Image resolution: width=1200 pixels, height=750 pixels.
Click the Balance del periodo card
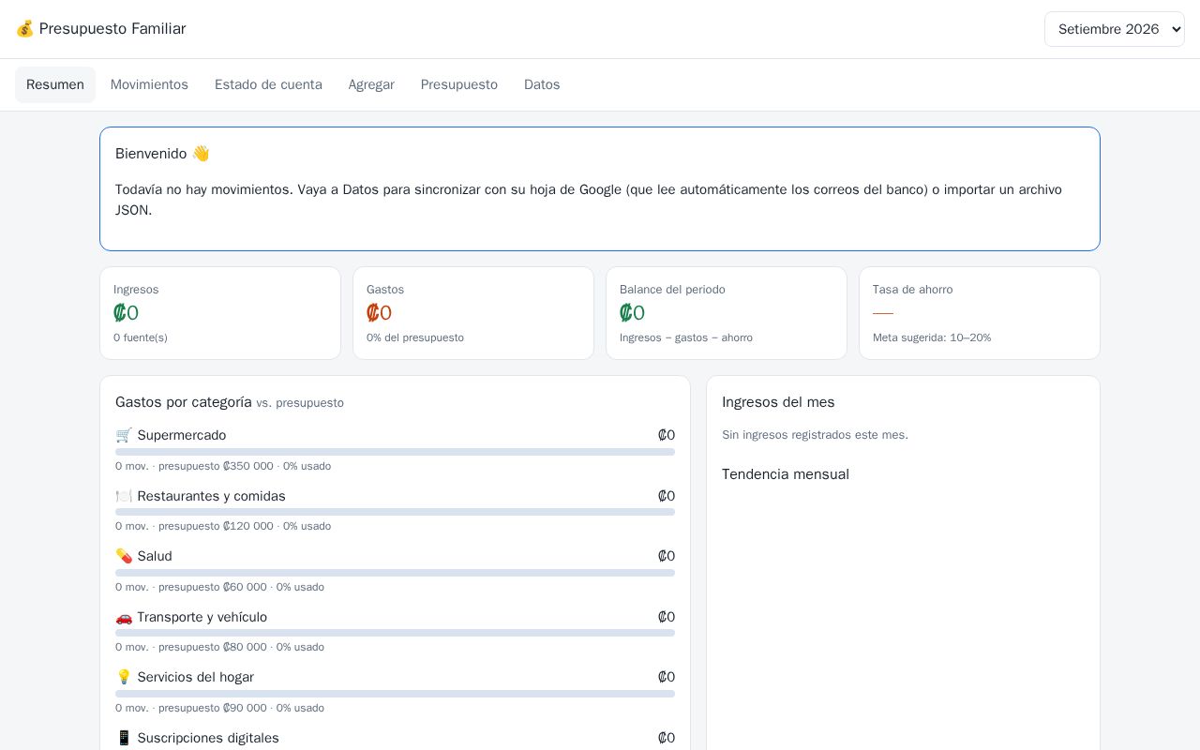pyautogui.click(x=727, y=313)
